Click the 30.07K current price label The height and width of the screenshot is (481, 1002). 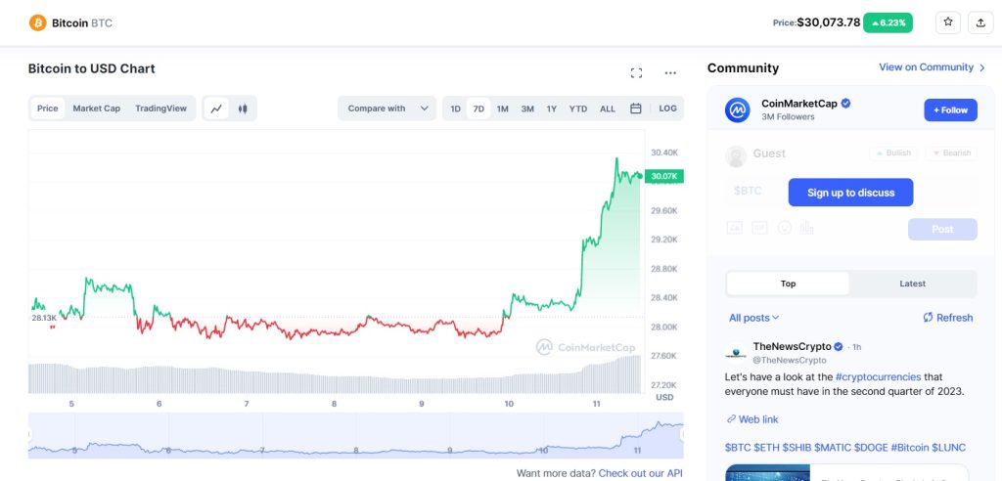pos(664,176)
